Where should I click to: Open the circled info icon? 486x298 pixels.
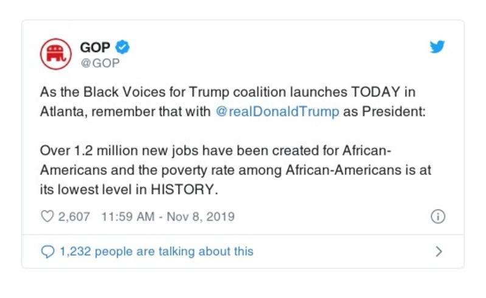pyautogui.click(x=437, y=217)
